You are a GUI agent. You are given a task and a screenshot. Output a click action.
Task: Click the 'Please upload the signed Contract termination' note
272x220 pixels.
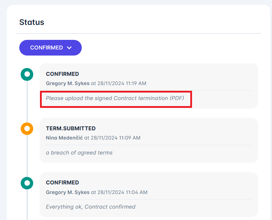point(115,98)
